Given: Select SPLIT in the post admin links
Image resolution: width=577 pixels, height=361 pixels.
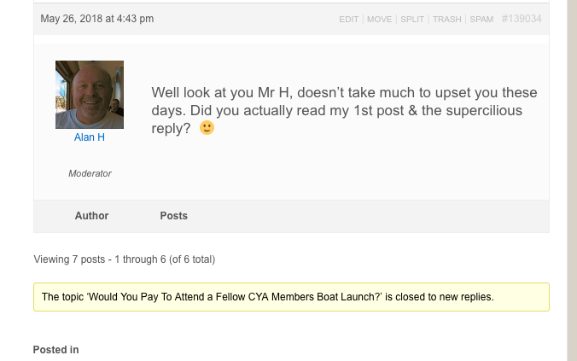Looking at the screenshot, I should 412,19.
